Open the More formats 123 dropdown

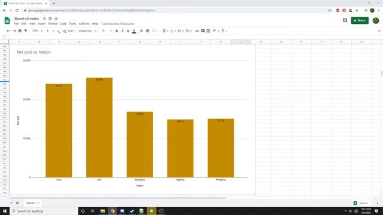tap(71, 31)
